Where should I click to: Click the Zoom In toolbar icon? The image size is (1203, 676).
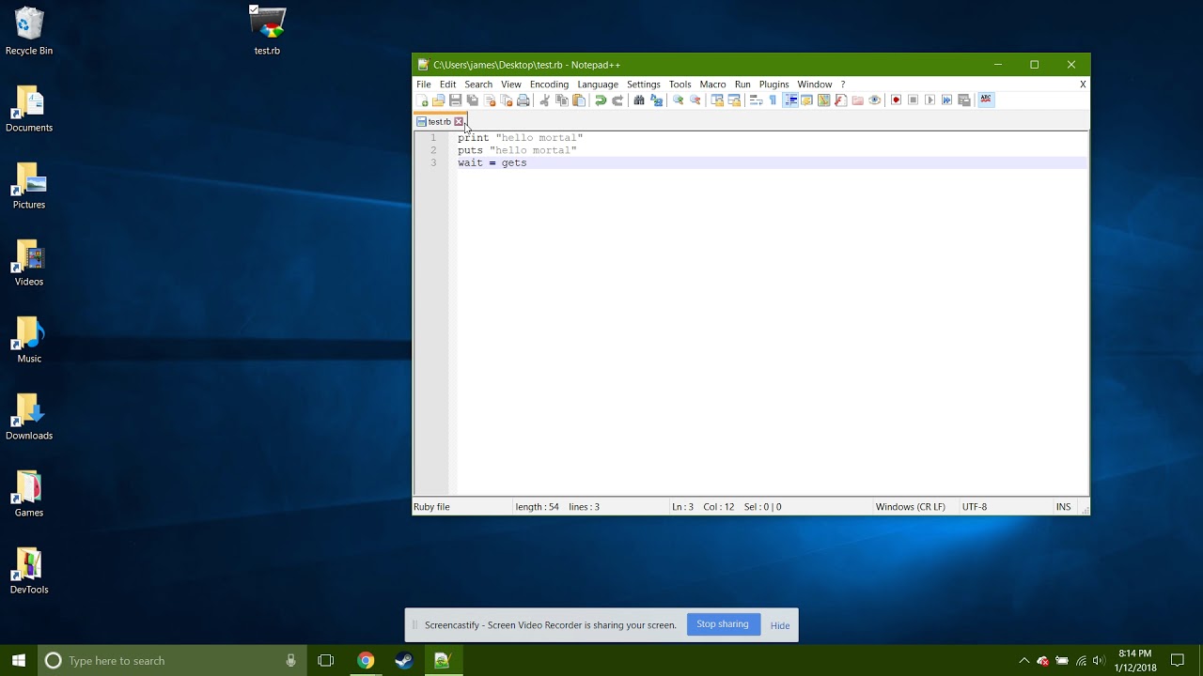678,100
